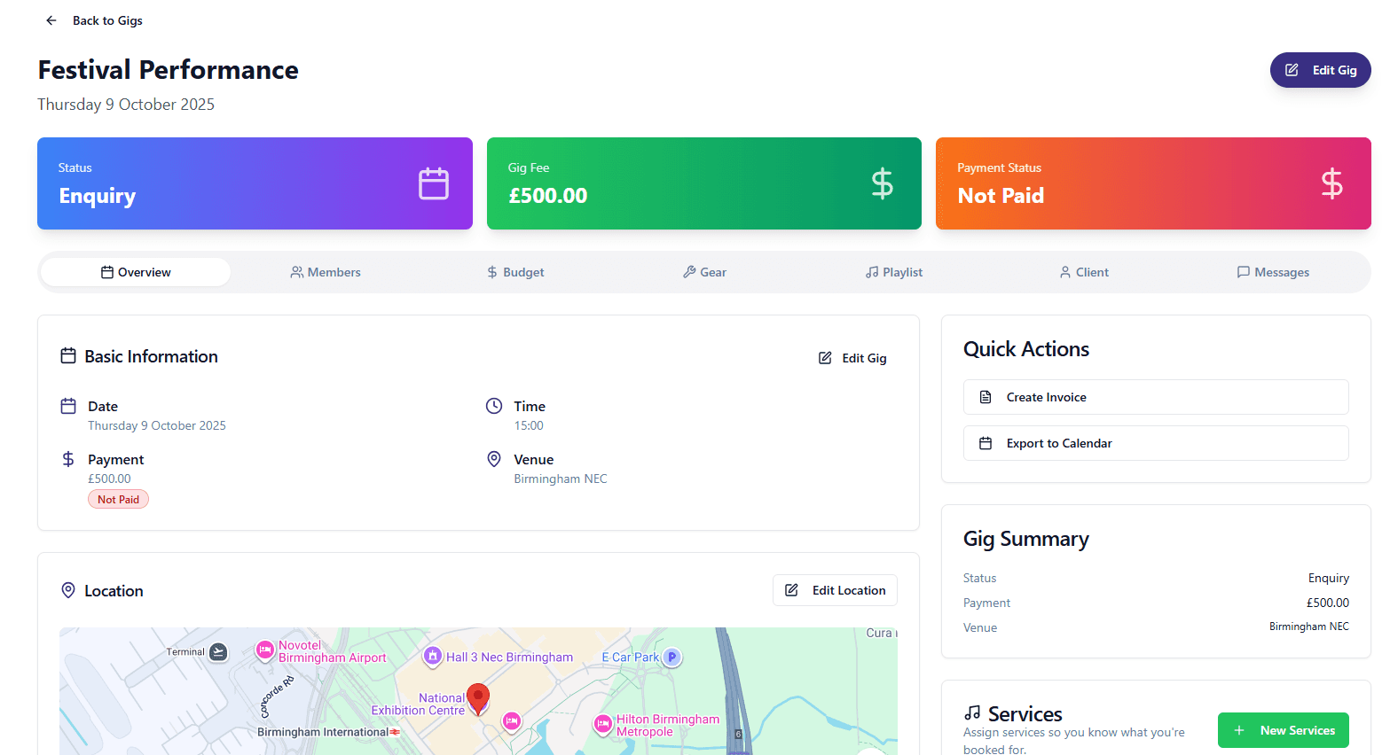Click the Edit Location button
Viewport: 1390px width, 755px height.
pos(835,590)
